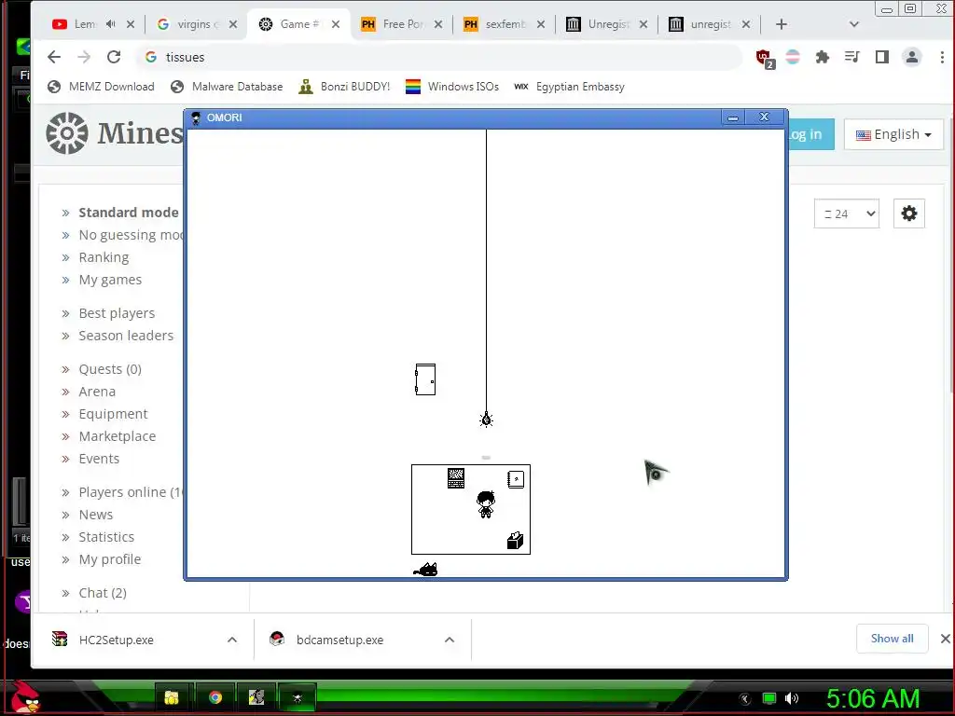Screen dimensions: 955x716
Task: Click Show all downloads
Action: tap(892, 639)
